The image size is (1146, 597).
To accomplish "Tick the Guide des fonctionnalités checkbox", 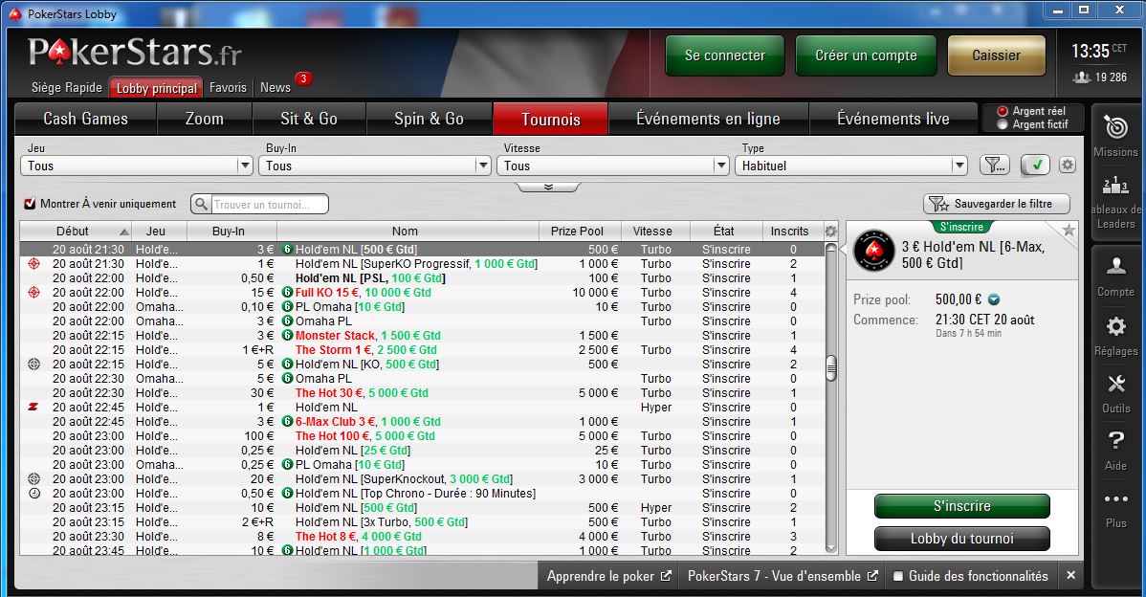I will tap(899, 576).
